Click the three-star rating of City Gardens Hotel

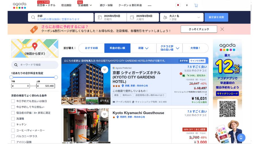pyautogui.click(x=116, y=86)
